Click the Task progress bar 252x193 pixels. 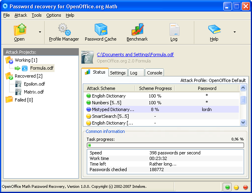click(165, 145)
